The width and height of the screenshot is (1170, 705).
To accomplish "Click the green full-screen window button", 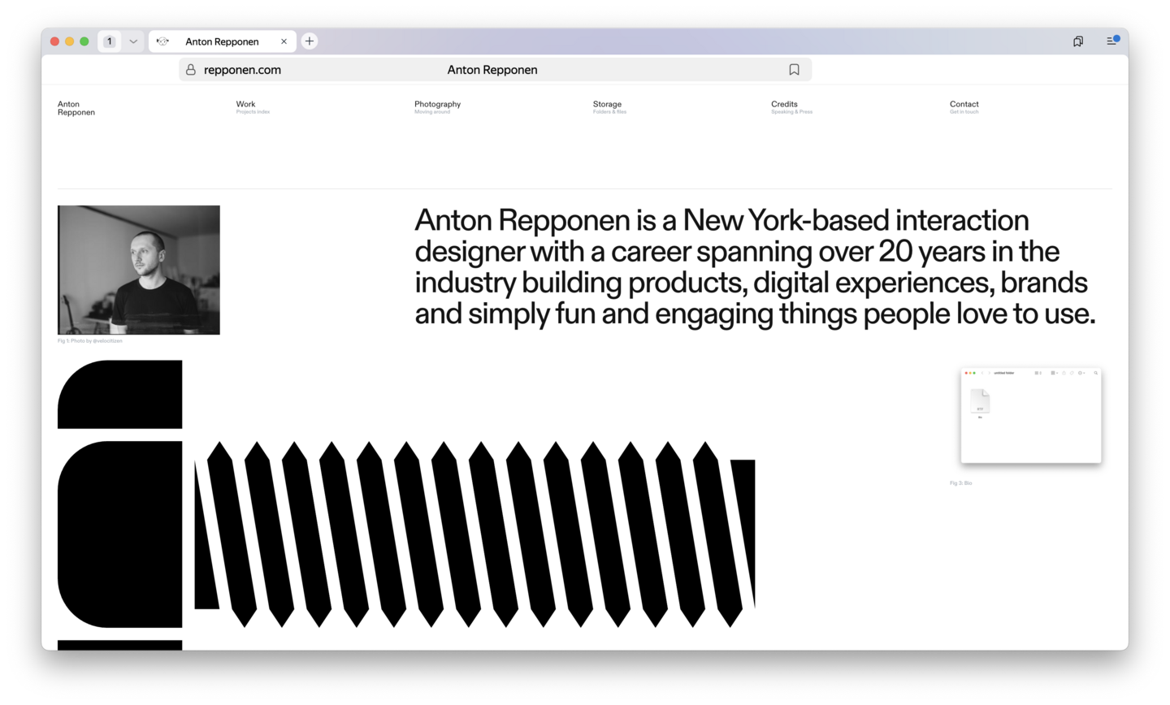I will [x=84, y=41].
